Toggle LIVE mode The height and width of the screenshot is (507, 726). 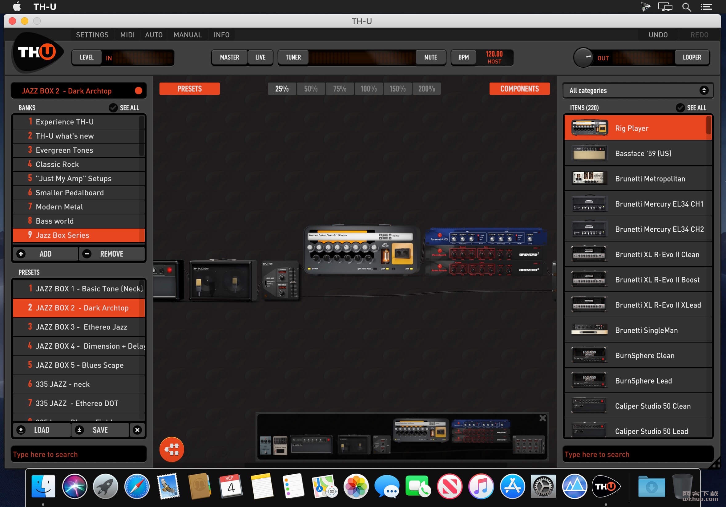(x=260, y=57)
